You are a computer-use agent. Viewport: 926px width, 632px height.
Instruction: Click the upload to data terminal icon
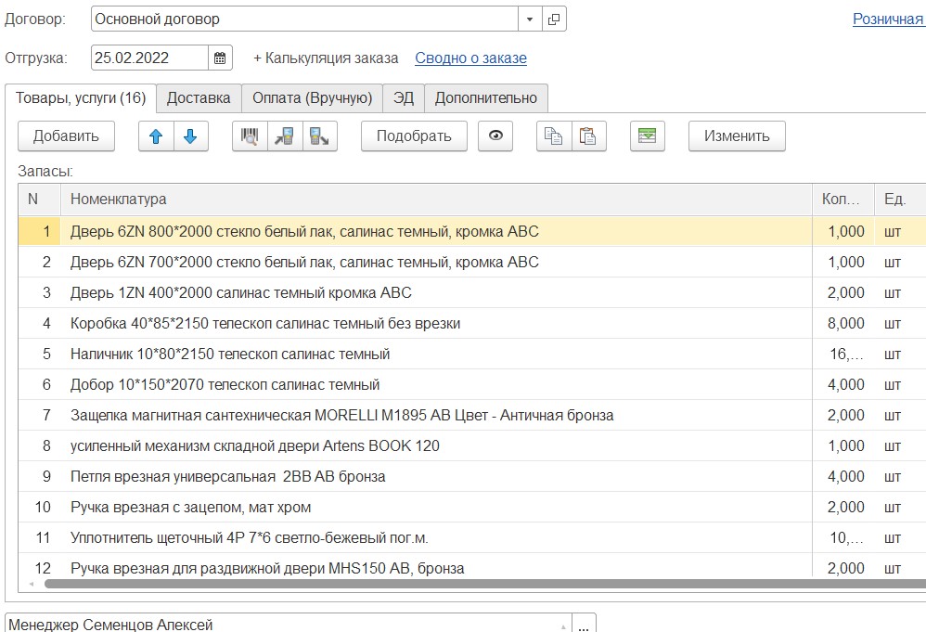319,136
